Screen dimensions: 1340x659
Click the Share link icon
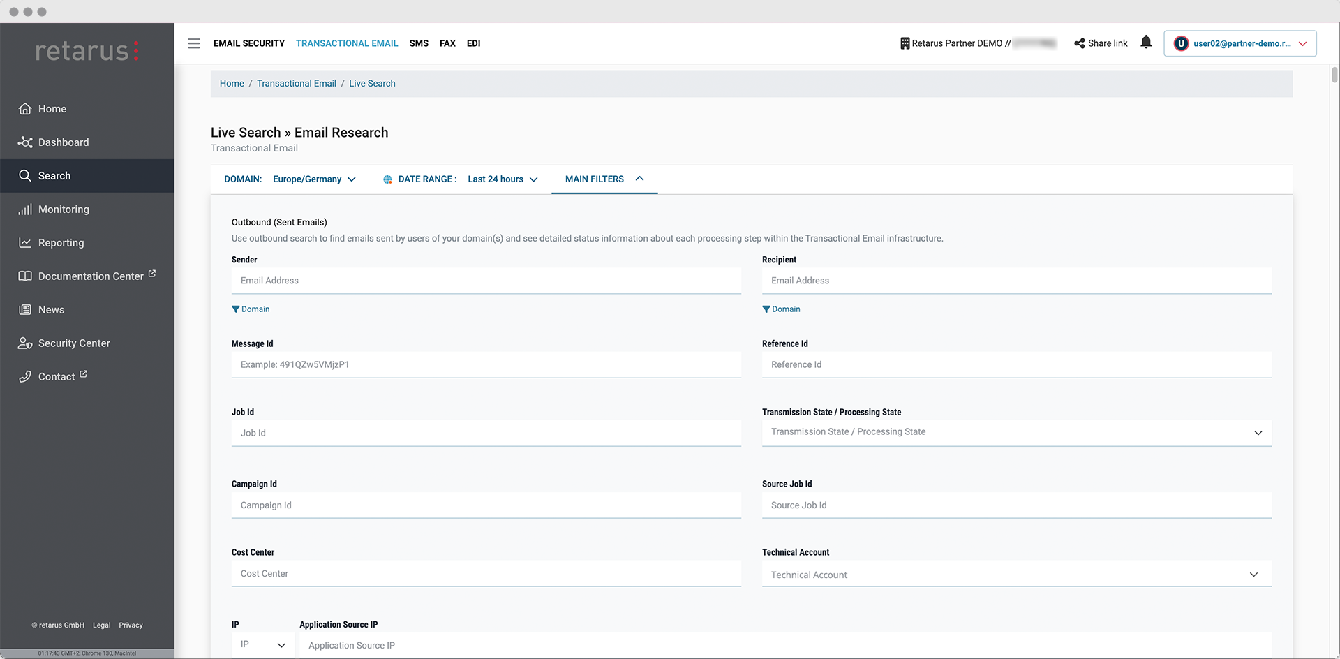click(1080, 43)
